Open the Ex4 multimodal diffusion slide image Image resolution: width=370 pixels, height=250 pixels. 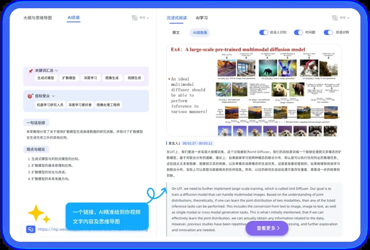254,90
